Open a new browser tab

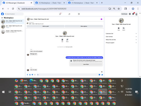coord(102,3)
